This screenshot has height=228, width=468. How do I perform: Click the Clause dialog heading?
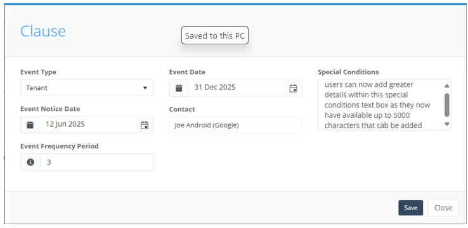point(43,31)
